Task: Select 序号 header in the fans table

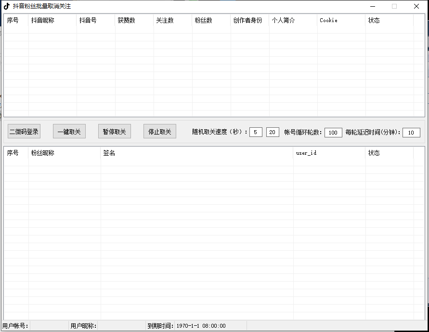Action: pyautogui.click(x=16, y=153)
